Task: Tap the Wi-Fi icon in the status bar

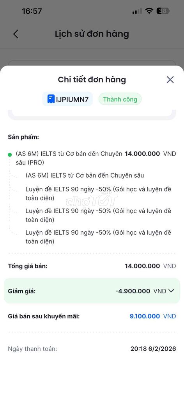Action: click(149, 11)
